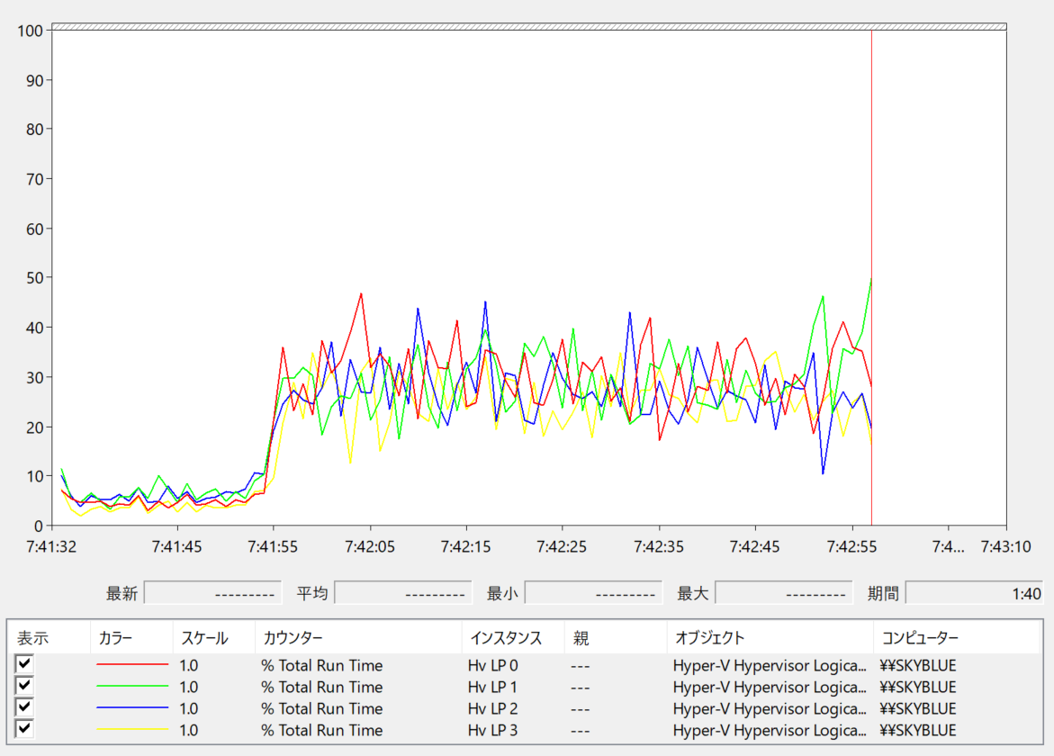Screen dimensions: 1054x756
Task: Click the 平均 value field
Action: click(x=402, y=593)
